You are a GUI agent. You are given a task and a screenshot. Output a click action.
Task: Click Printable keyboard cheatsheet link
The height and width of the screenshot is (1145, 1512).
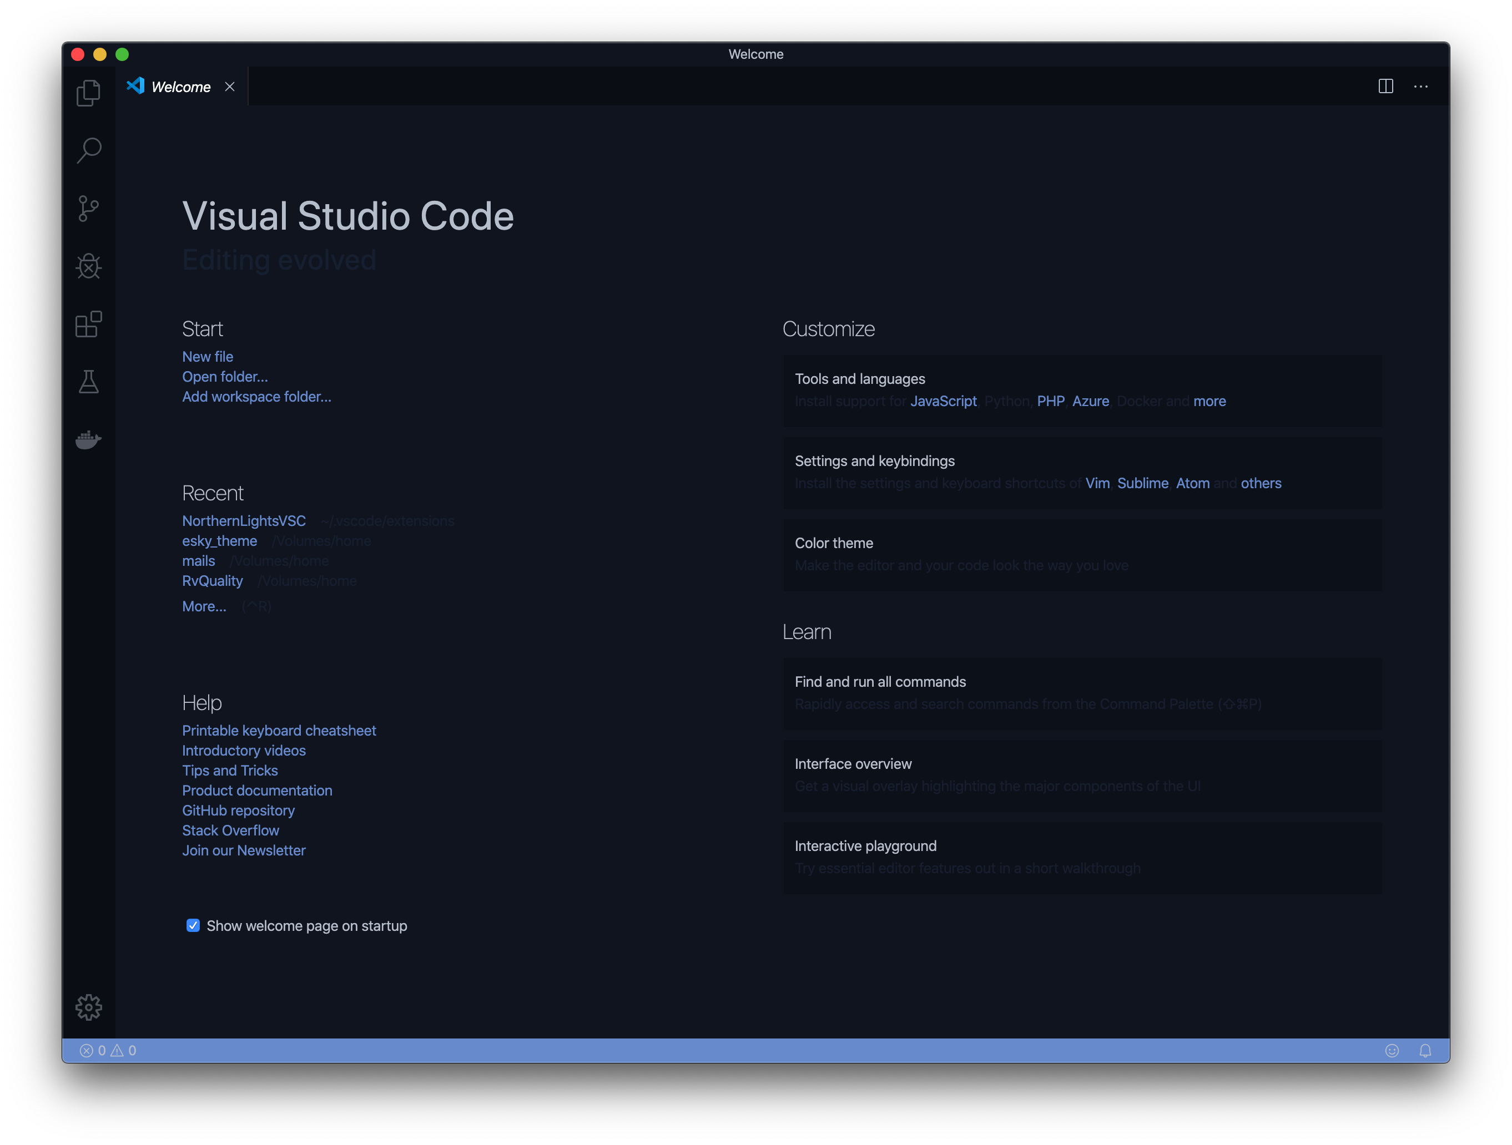279,730
